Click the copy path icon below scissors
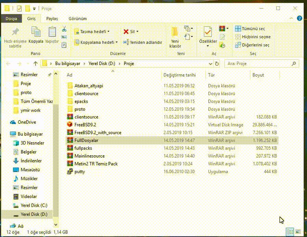 64,37
